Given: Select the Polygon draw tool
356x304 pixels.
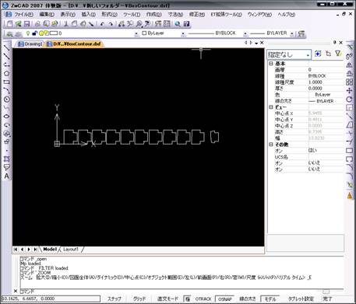Looking at the screenshot, I should pos(7,73).
